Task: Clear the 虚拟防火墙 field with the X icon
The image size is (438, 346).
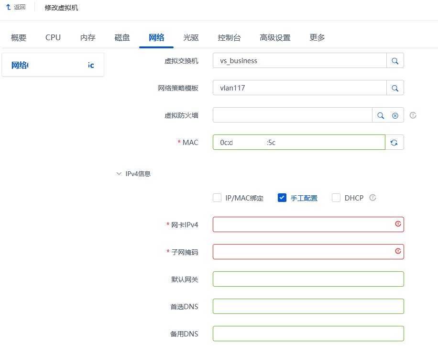Action: pyautogui.click(x=395, y=115)
